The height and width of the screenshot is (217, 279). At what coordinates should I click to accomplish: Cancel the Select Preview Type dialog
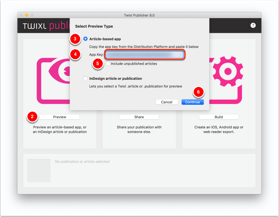coord(167,102)
